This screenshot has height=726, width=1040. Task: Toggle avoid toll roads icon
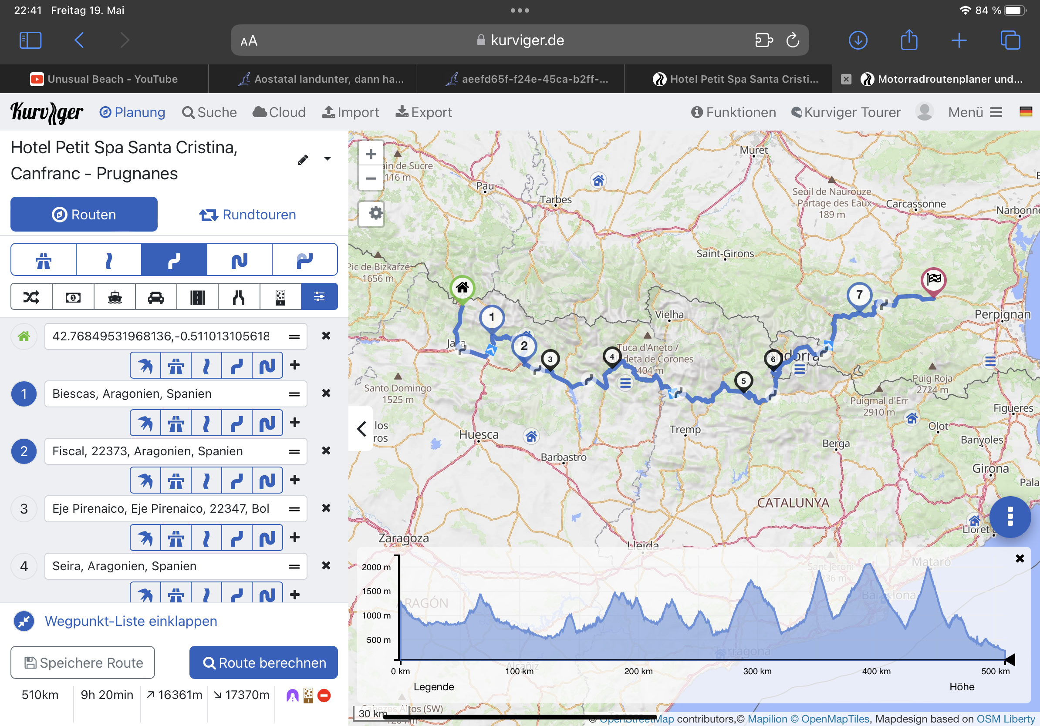coord(73,297)
